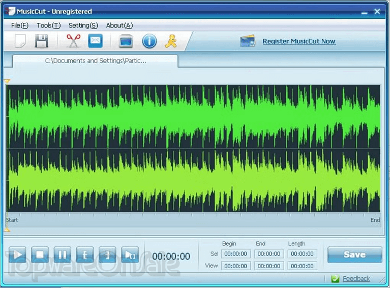The width and height of the screenshot is (390, 288).
Task: Click the End label under the waveform
Action: click(375, 220)
